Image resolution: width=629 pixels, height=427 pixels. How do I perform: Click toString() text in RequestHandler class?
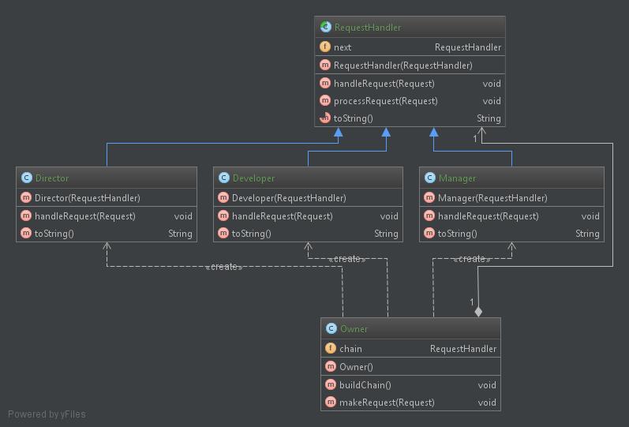pyautogui.click(x=353, y=118)
